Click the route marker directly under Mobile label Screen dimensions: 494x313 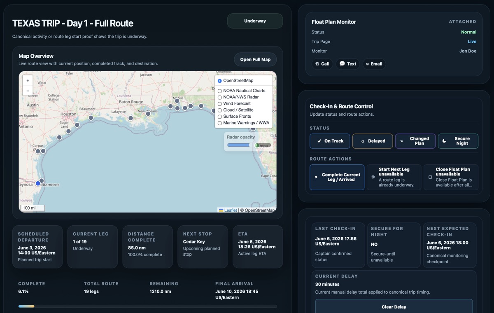tap(177, 100)
